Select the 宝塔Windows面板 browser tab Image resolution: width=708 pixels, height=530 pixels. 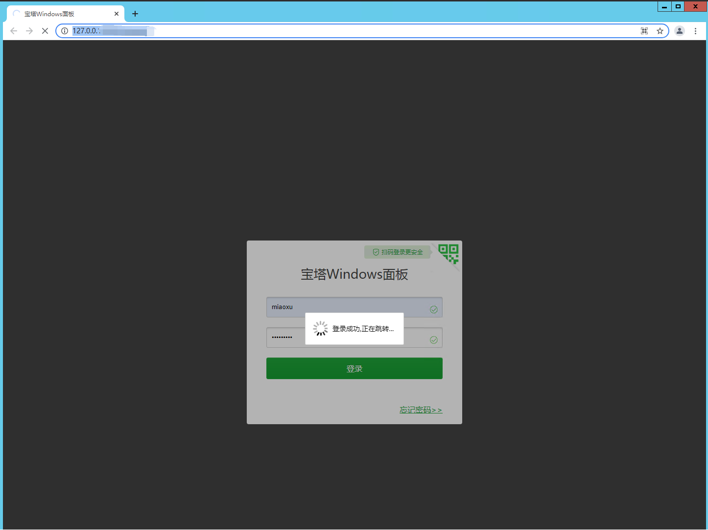[x=66, y=14]
